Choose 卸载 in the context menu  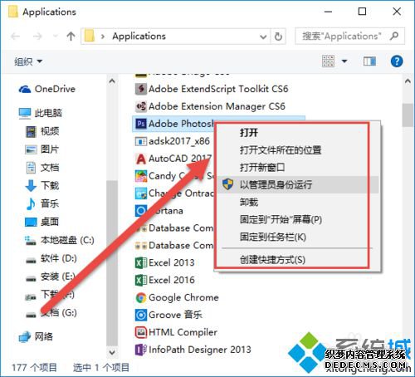249,202
